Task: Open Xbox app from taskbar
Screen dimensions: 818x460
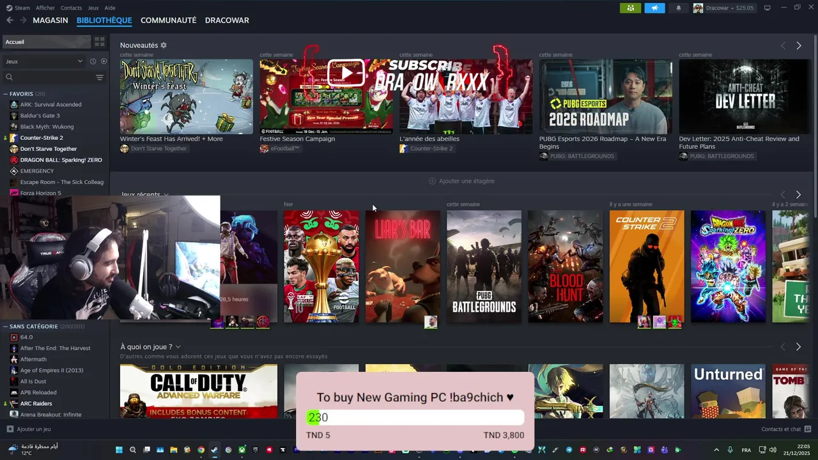Action: click(242, 450)
